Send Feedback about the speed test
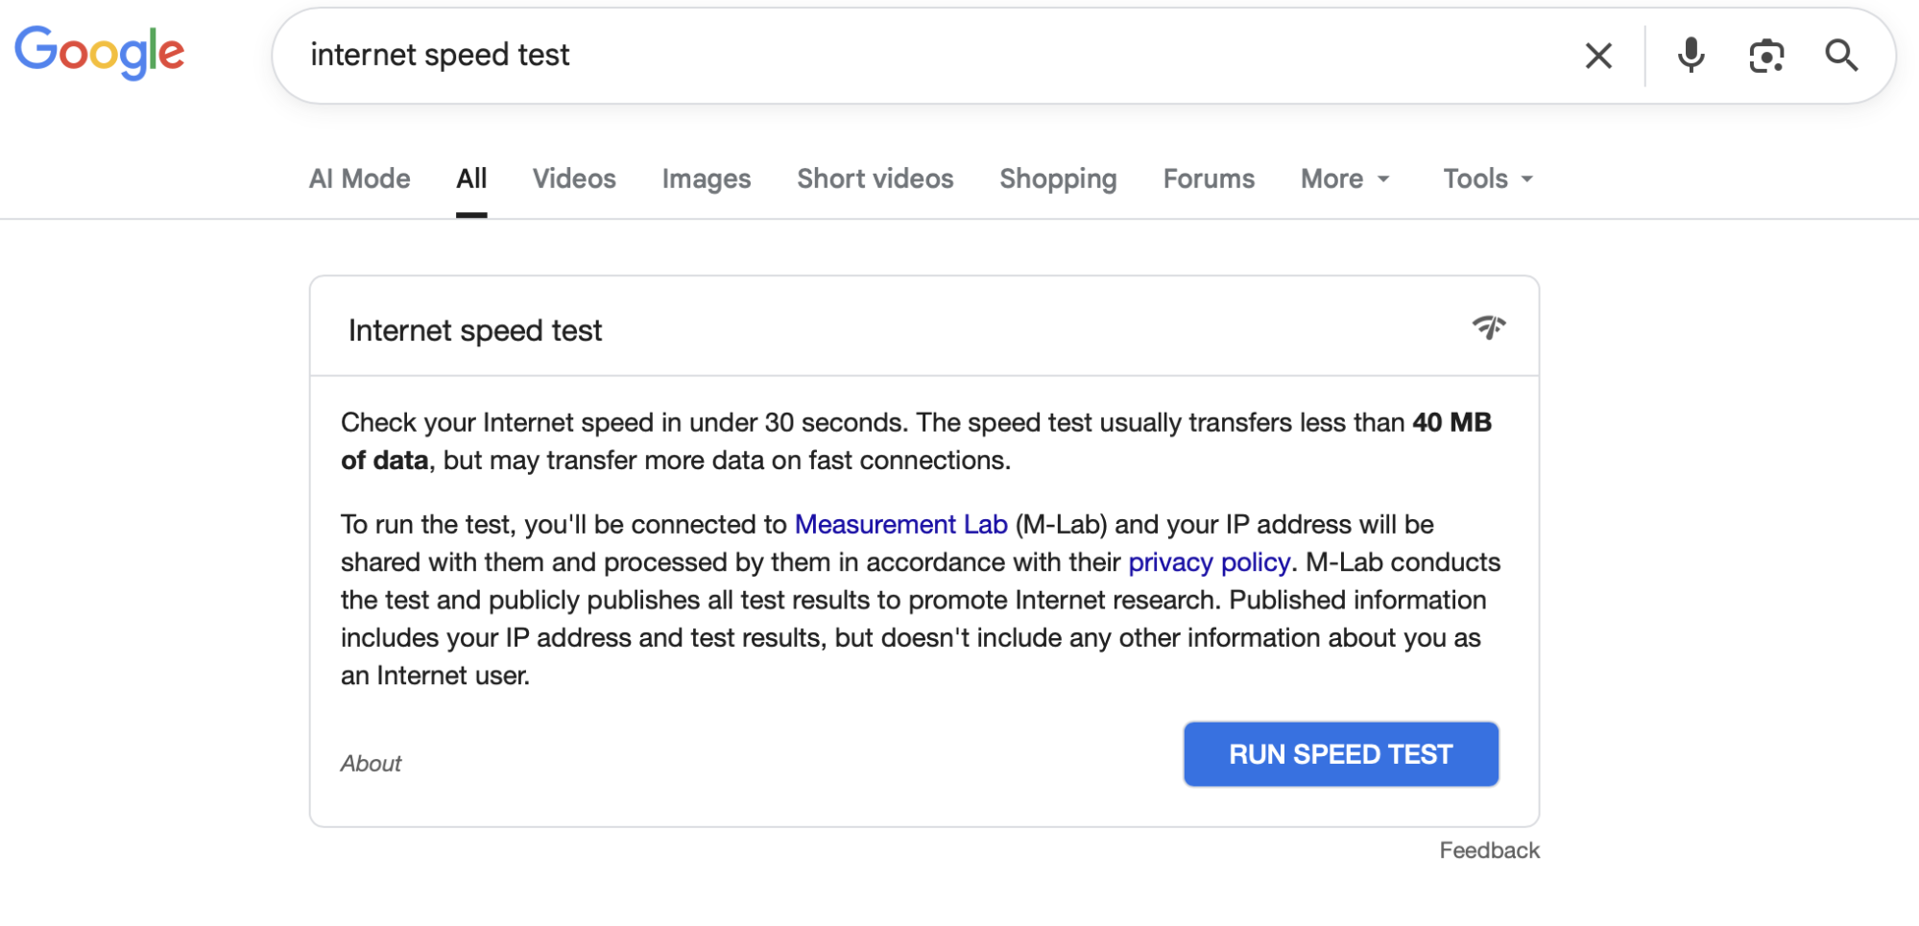 (1488, 849)
